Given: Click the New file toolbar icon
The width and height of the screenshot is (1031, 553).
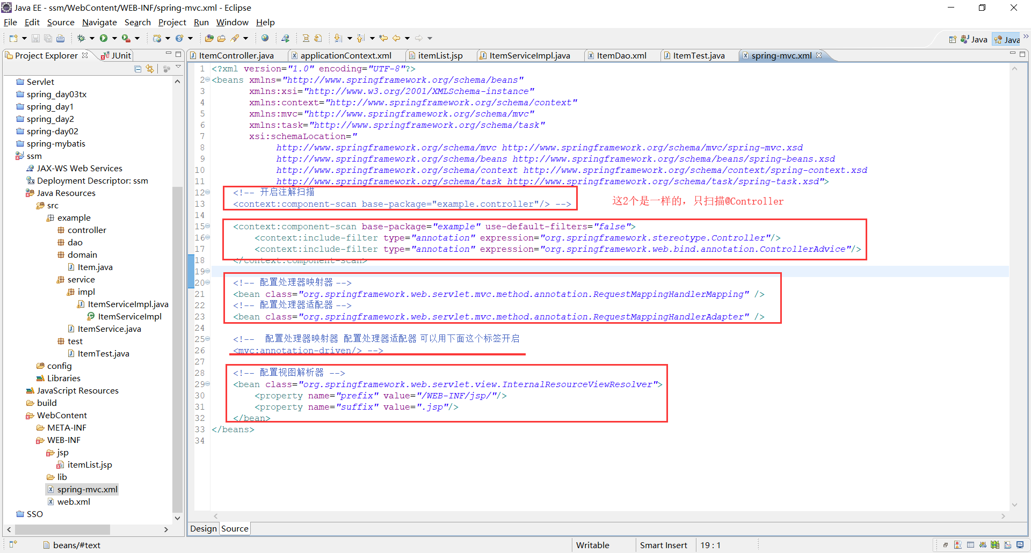Looking at the screenshot, I should pyautogui.click(x=13, y=38).
